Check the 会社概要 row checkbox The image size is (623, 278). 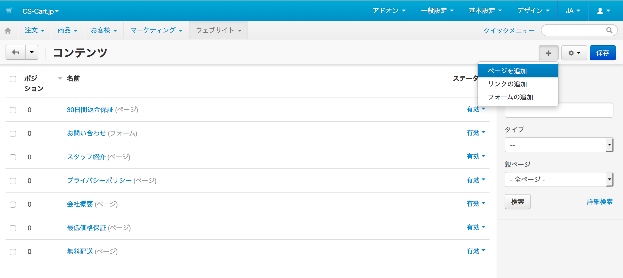pyautogui.click(x=13, y=205)
